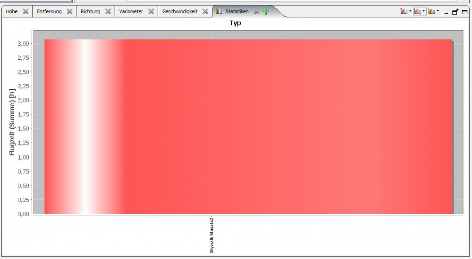Expand the colored series dropdown arrow
This screenshot has width=472, height=259.
click(x=438, y=11)
